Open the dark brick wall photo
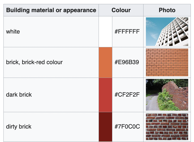Screen dimensions: 194x142 click(167, 95)
